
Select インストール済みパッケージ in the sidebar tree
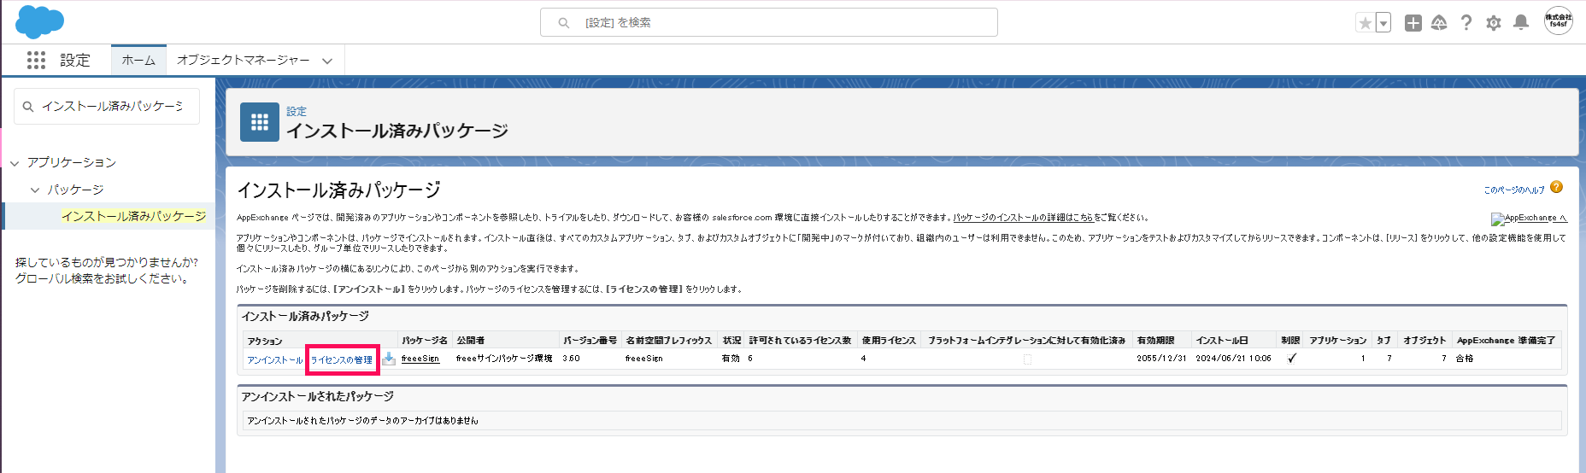134,216
